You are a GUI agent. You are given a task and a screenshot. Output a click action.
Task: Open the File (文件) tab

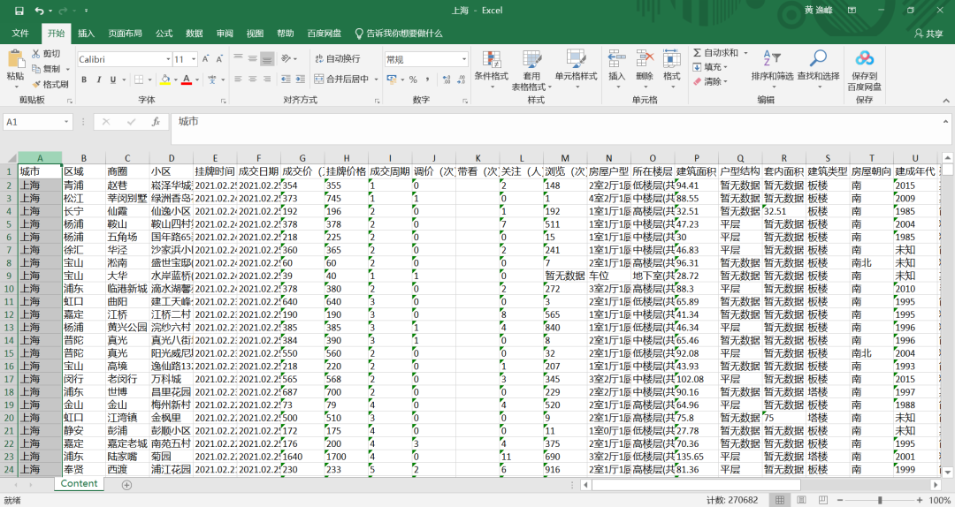(x=20, y=34)
